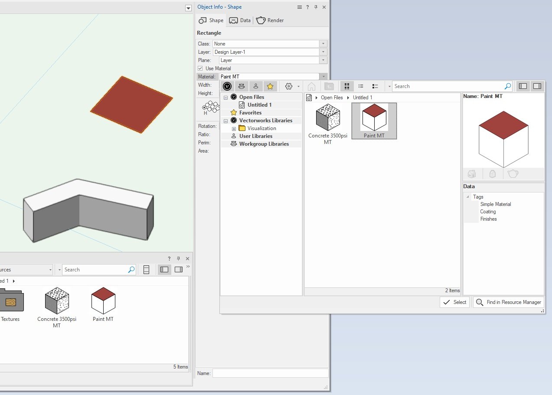The width and height of the screenshot is (552, 395).
Task: Click the teapot render mode icon under material preview
Action: [513, 173]
